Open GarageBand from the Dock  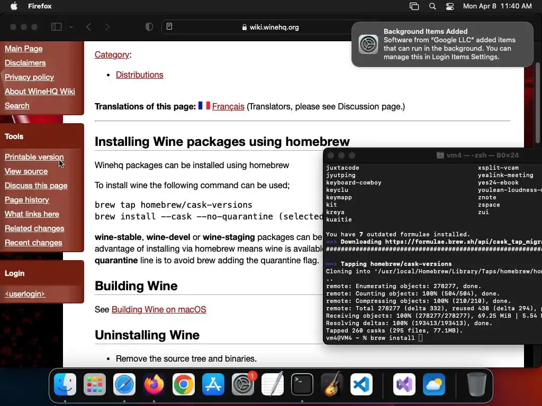point(332,384)
